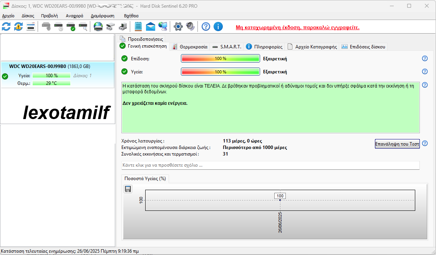Click the help icon beside Επίδοση bar
Image resolution: width=436 pixels, height=255 pixels.
424,58
